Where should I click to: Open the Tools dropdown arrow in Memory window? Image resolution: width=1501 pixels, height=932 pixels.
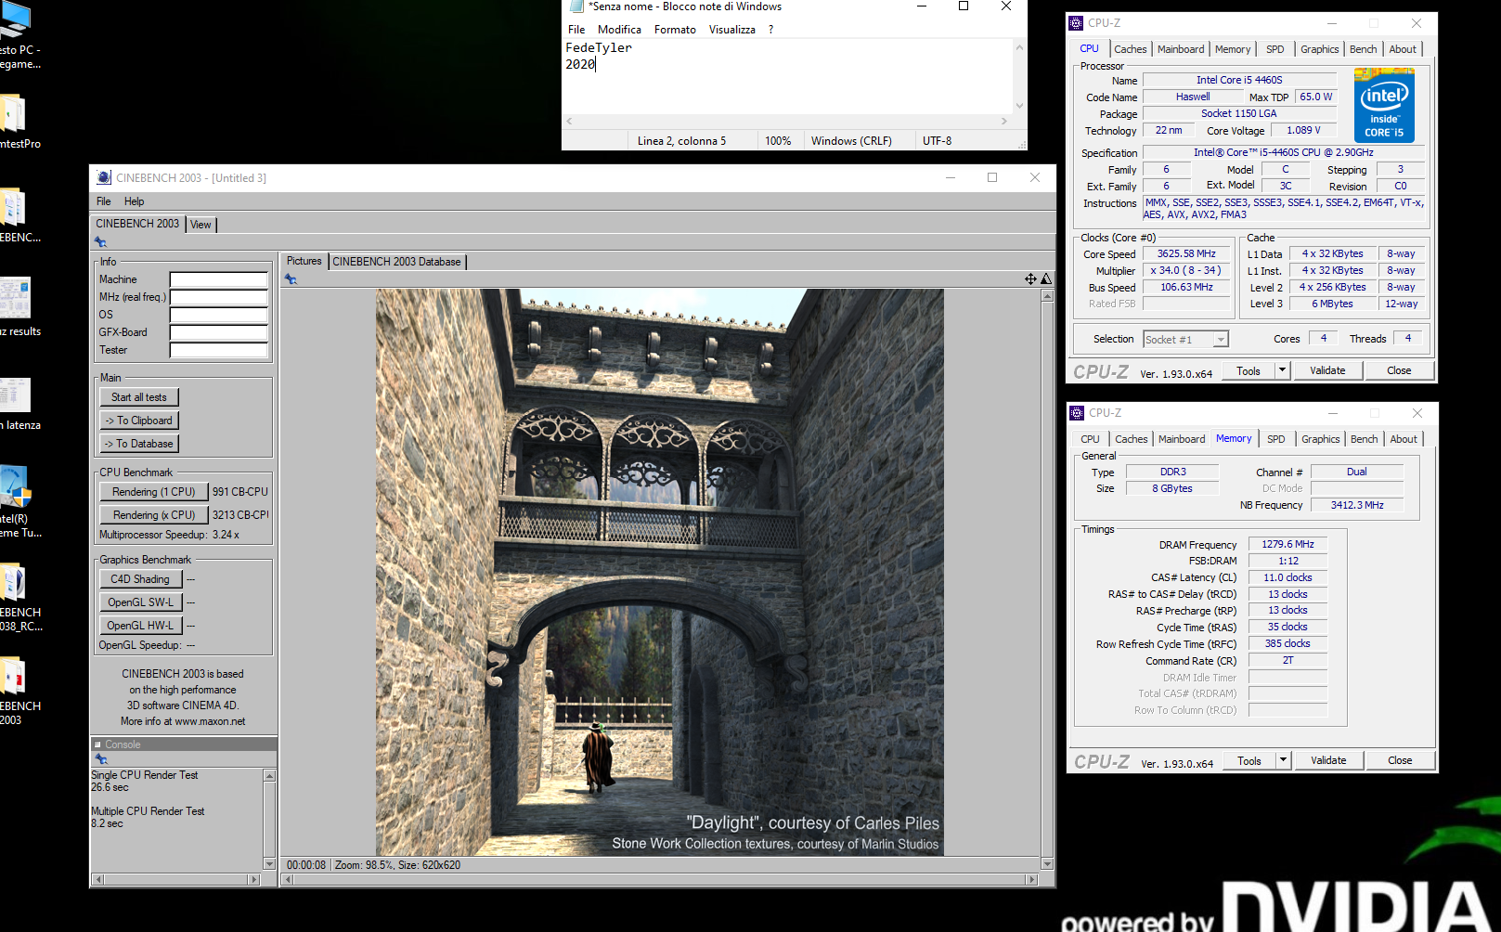click(x=1283, y=760)
